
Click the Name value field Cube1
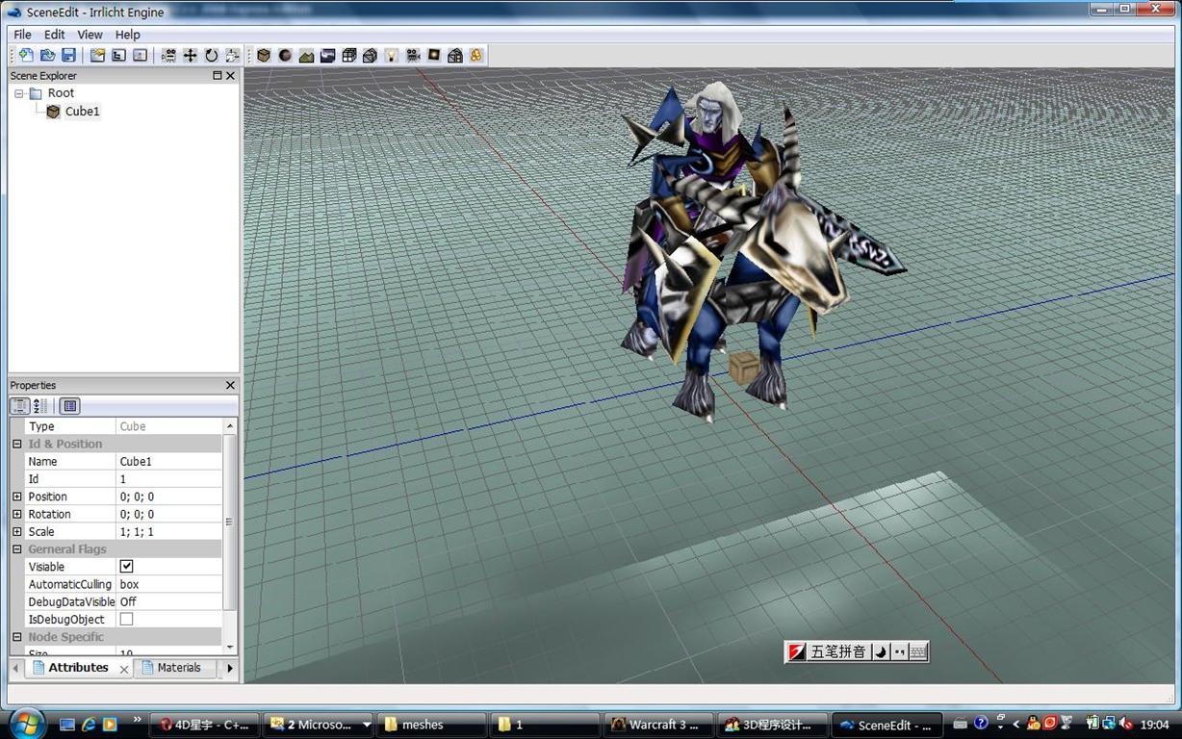click(169, 462)
